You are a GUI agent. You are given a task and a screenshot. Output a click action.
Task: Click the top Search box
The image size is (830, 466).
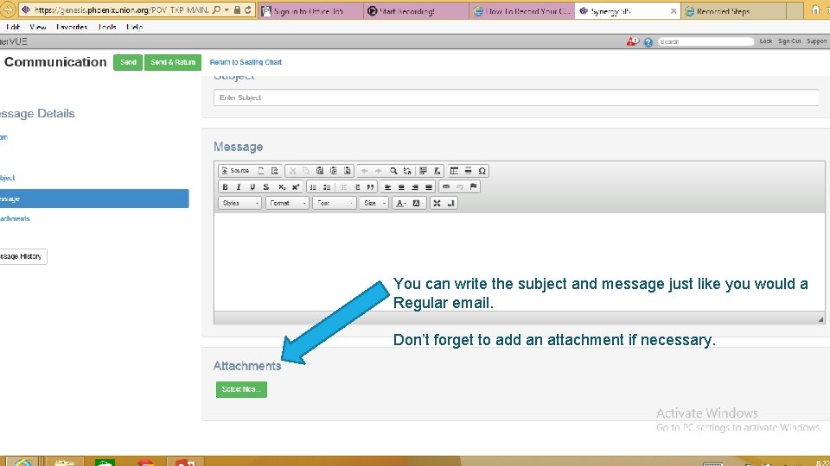(x=705, y=41)
